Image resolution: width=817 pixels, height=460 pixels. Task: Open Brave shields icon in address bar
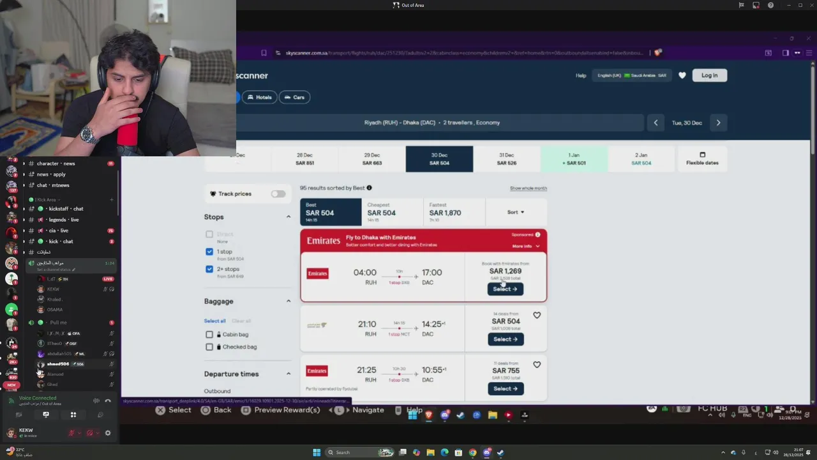click(657, 53)
